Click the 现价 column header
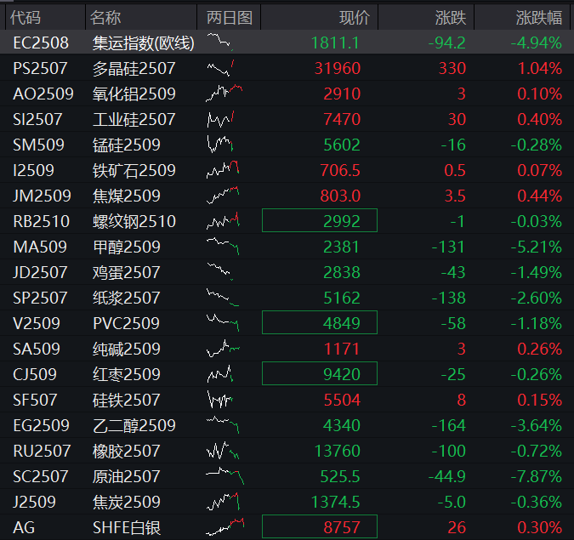Screen dimensions: 574x540 click(x=354, y=17)
